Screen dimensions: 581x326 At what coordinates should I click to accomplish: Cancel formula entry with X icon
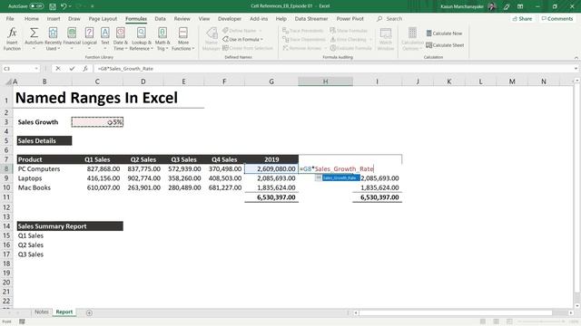pyautogui.click(x=58, y=69)
